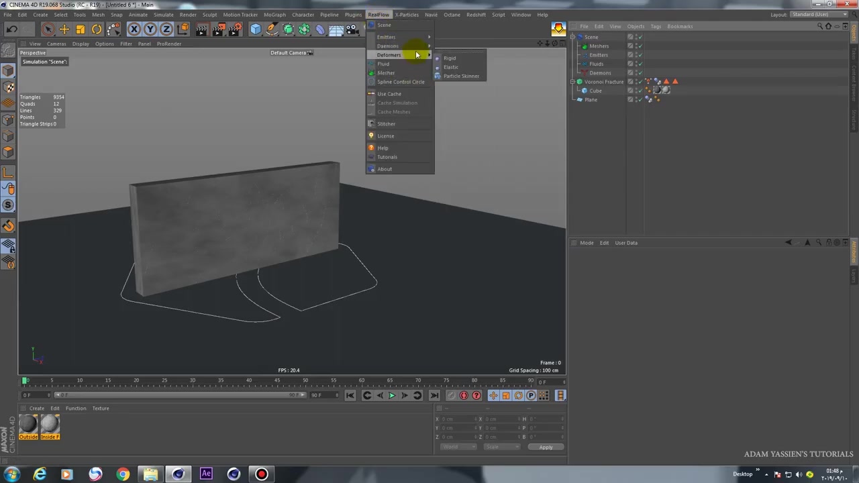Open License entry in menu
859x483 pixels.
(400, 136)
